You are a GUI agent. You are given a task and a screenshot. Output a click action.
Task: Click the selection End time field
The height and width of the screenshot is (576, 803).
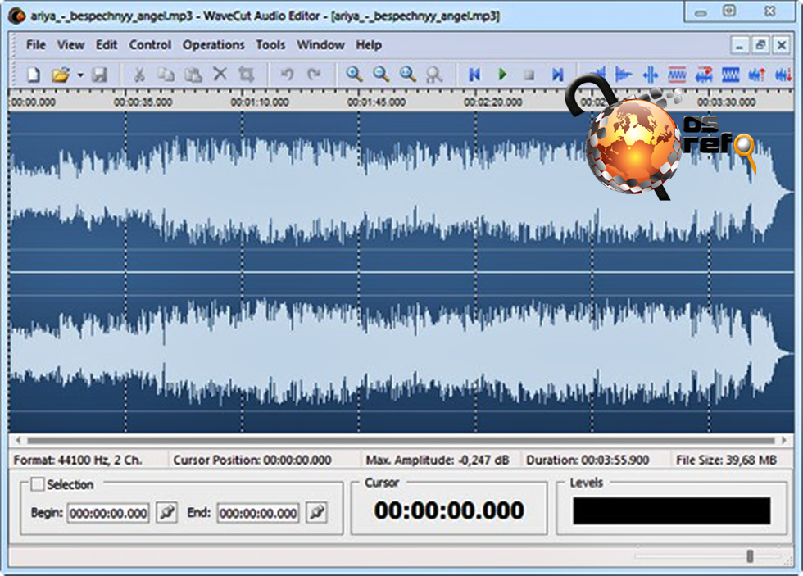[x=258, y=513]
